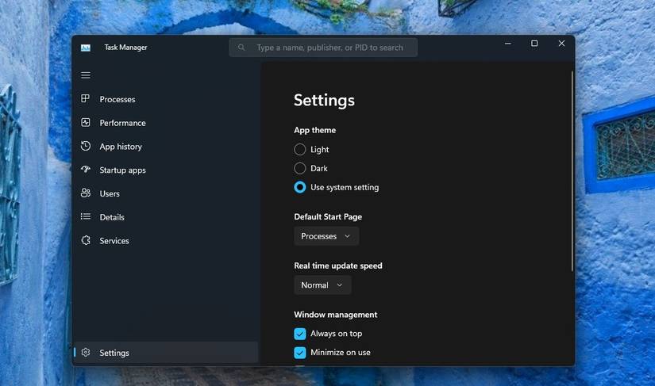This screenshot has height=386, width=655.
Task: Click the Details list icon
Action: coord(86,217)
